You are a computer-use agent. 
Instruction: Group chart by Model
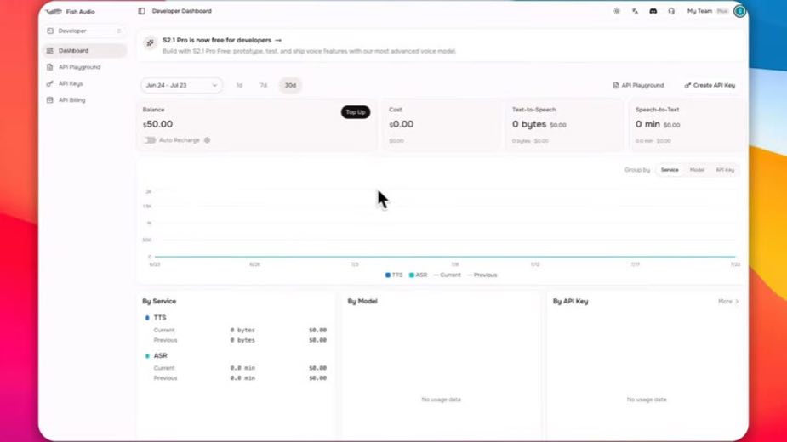(697, 170)
